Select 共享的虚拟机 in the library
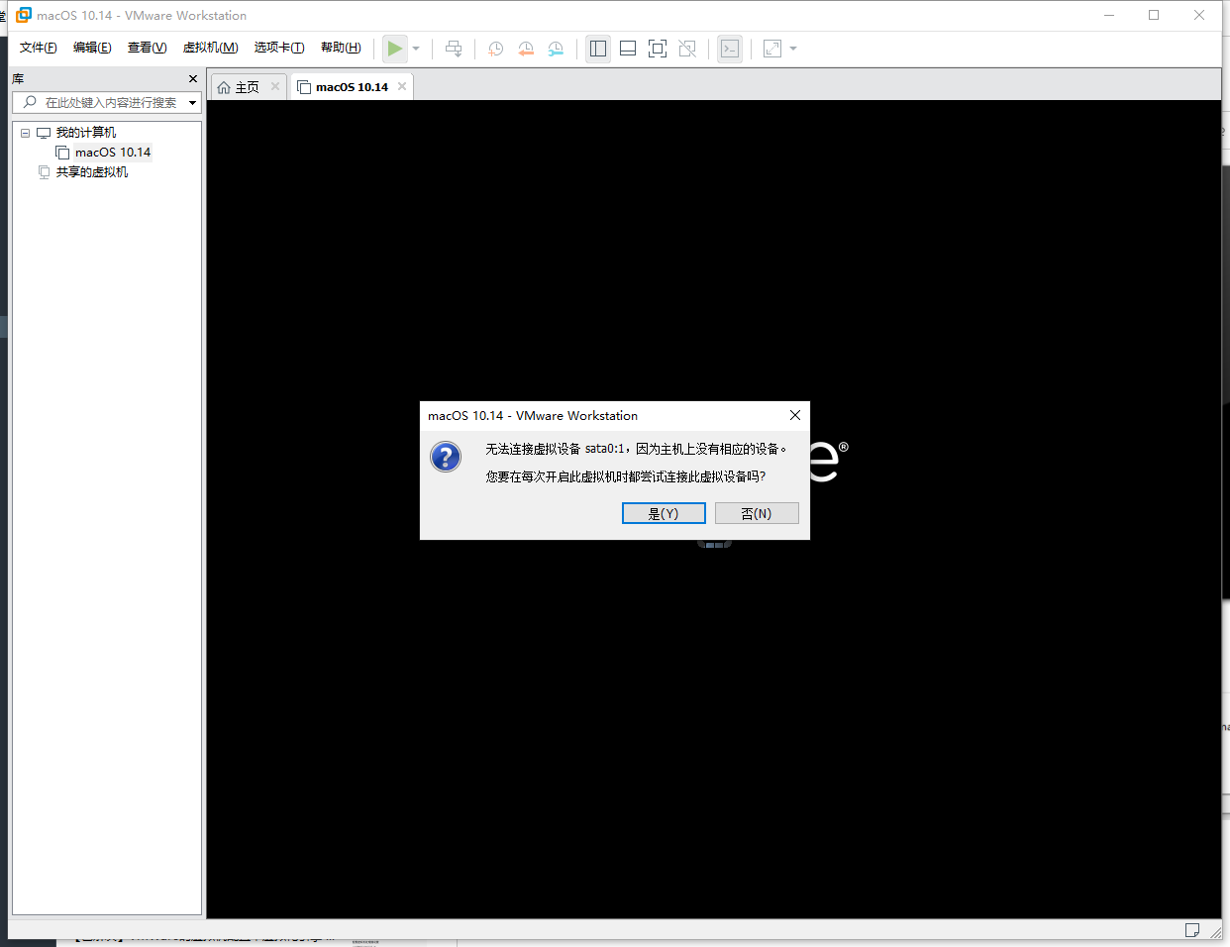This screenshot has width=1230, height=947. click(92, 172)
